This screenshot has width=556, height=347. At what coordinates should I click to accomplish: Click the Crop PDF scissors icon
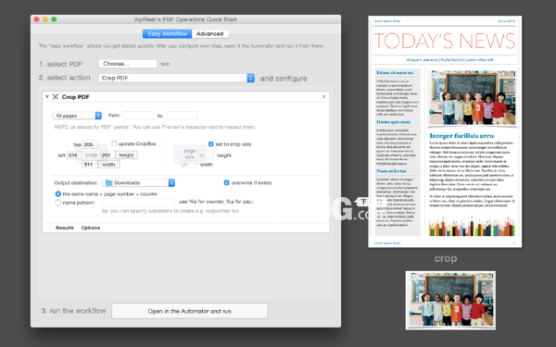56,96
